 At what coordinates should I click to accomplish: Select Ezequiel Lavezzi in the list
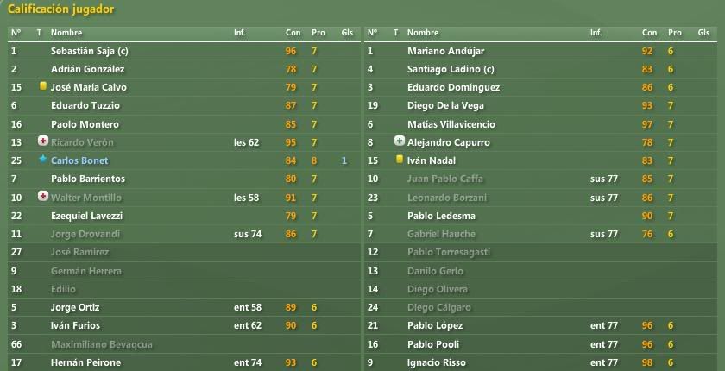click(x=86, y=216)
